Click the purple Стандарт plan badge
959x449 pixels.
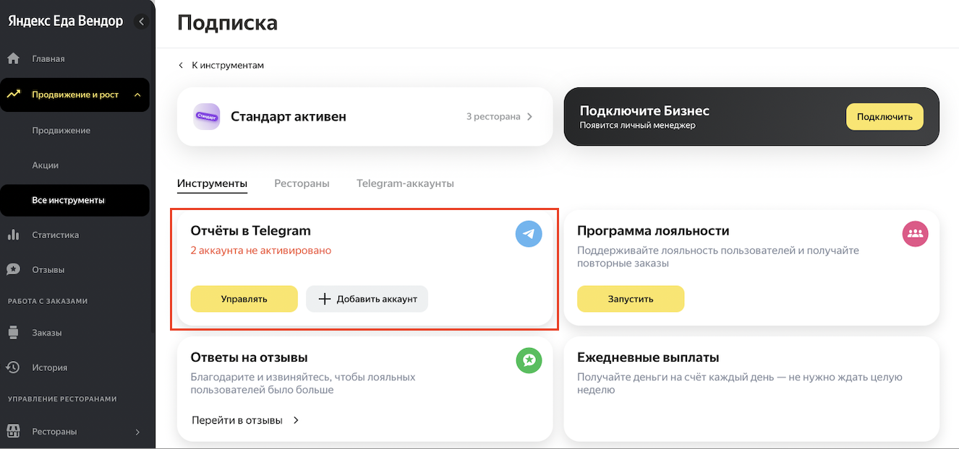(207, 116)
